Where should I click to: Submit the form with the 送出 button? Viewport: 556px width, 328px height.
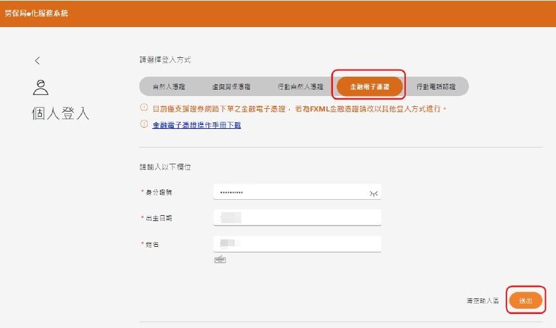(x=526, y=301)
